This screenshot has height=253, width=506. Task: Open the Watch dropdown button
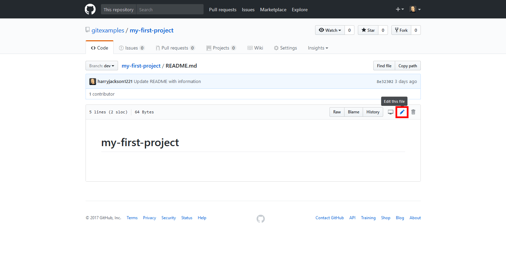[x=330, y=30]
